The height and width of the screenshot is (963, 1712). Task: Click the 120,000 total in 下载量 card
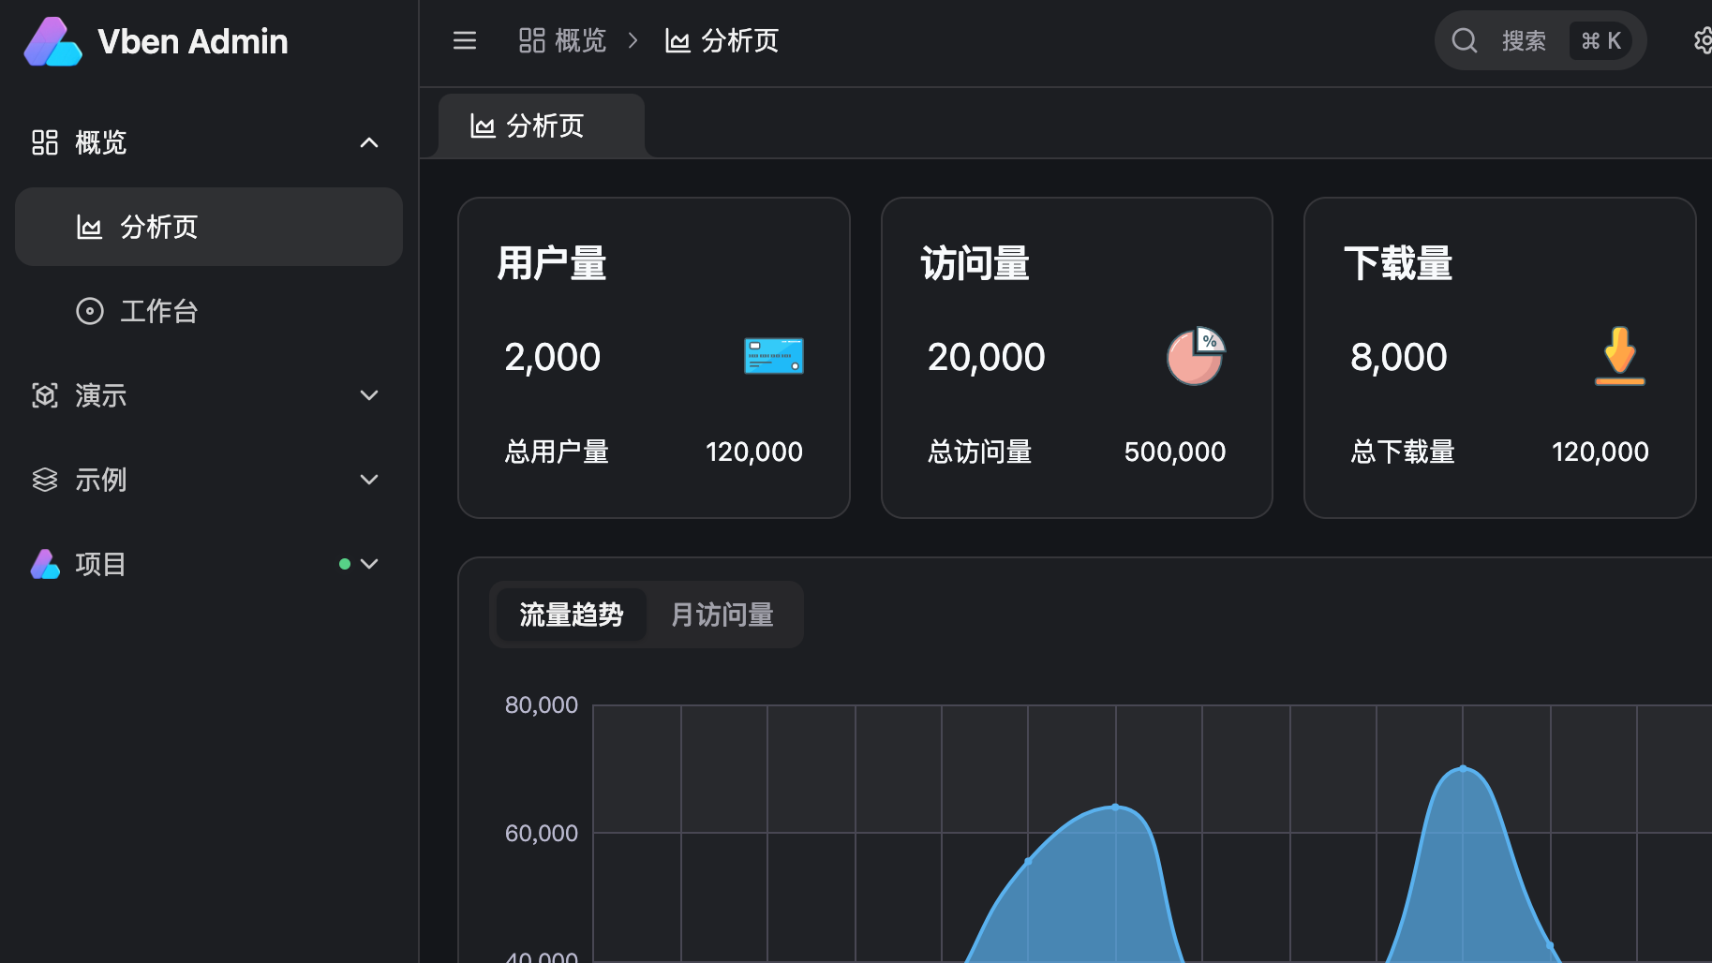(x=1600, y=452)
